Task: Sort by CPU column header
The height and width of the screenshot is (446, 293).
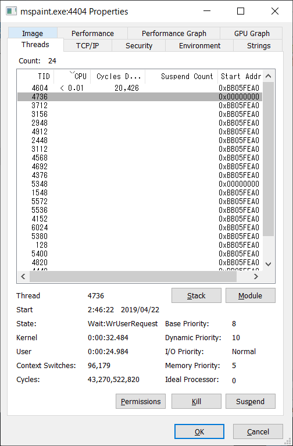Action: [x=72, y=76]
